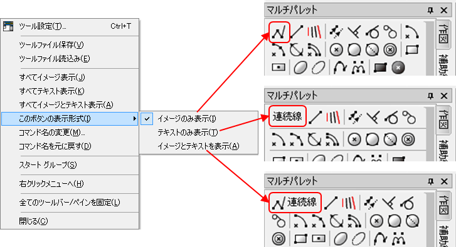Choose イメージとテキストを表示(A) in the submenu
The height and width of the screenshot is (247, 456).
point(199,146)
